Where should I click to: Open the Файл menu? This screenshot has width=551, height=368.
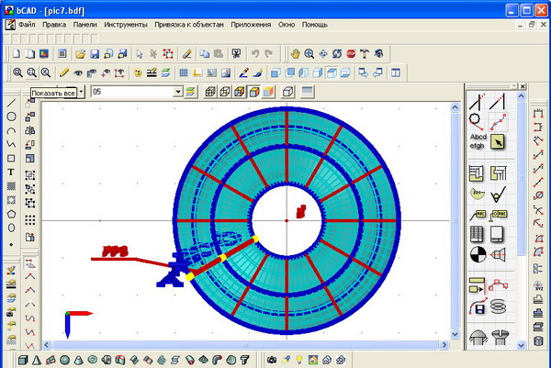tap(27, 23)
